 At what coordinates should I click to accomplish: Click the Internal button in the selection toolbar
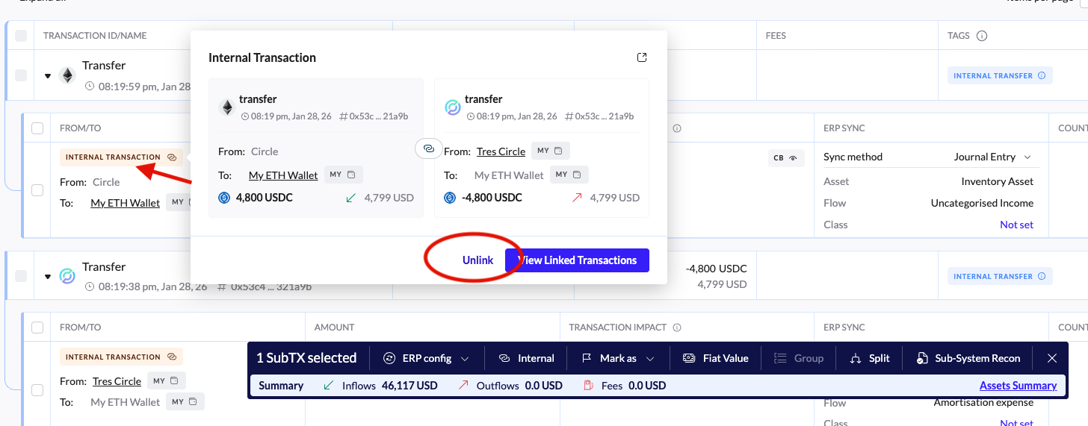pyautogui.click(x=527, y=358)
